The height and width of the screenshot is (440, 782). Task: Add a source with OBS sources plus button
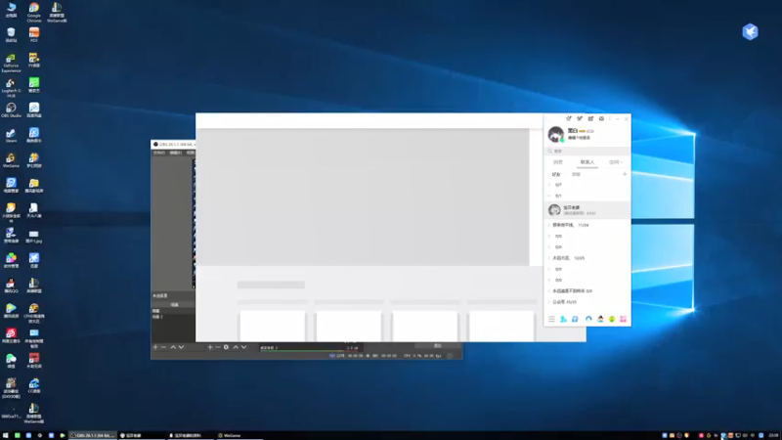tap(210, 347)
